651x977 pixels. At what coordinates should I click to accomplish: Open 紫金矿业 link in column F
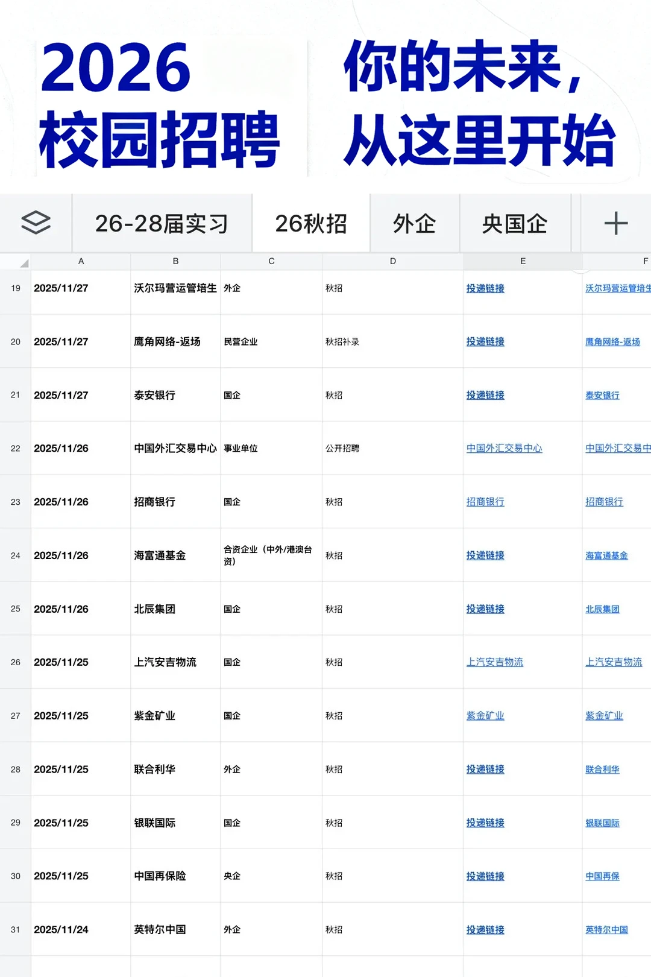(x=604, y=716)
